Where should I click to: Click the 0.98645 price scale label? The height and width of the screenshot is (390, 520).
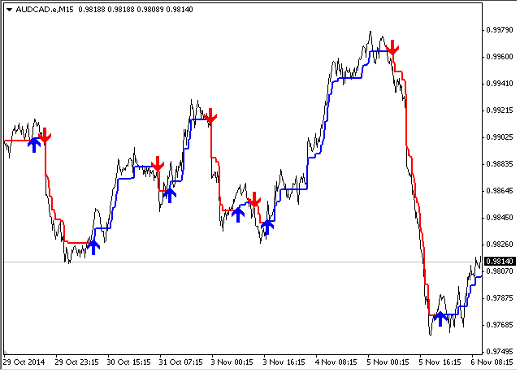[x=500, y=191]
